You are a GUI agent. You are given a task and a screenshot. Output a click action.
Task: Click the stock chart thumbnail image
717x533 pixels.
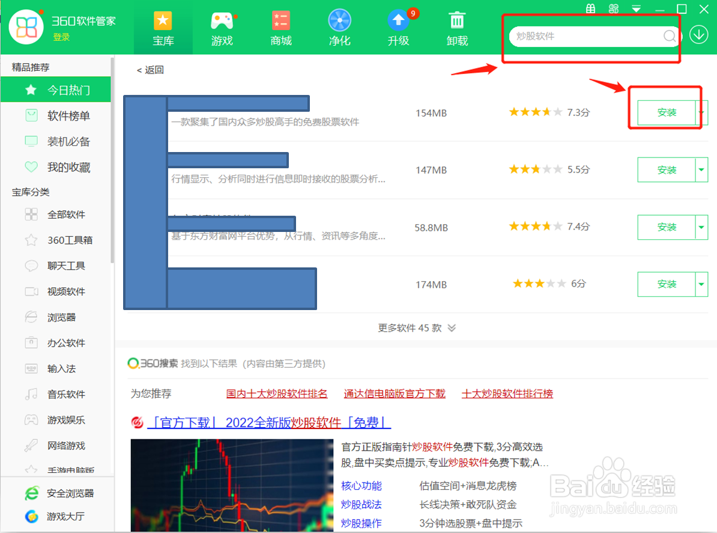coord(232,485)
